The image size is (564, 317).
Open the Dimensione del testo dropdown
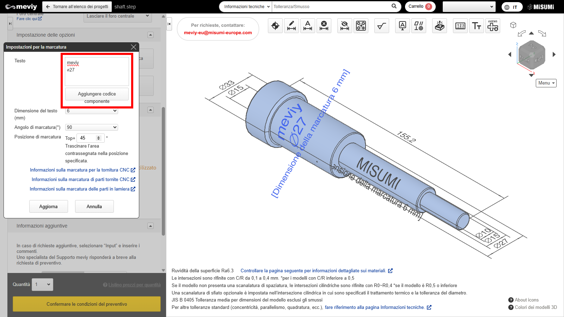(92, 111)
